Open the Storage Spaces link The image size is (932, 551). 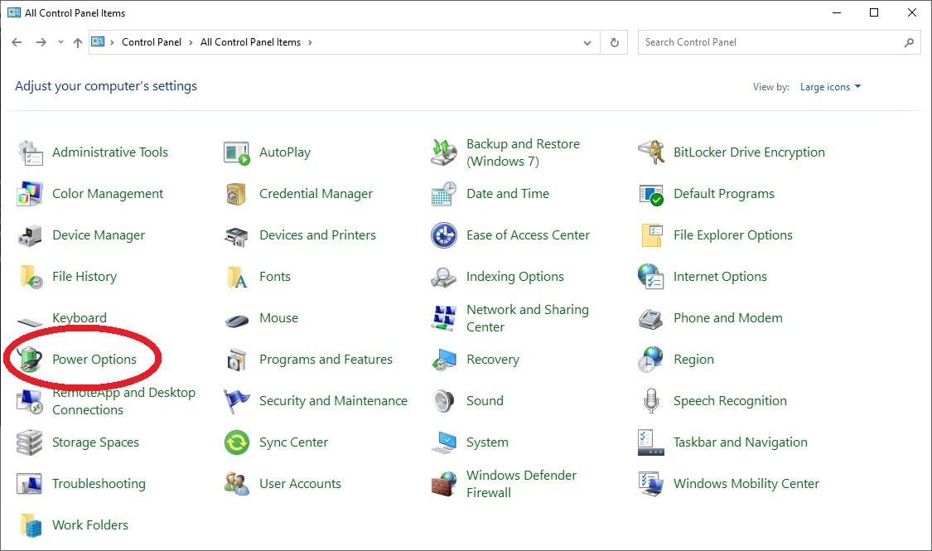(96, 442)
